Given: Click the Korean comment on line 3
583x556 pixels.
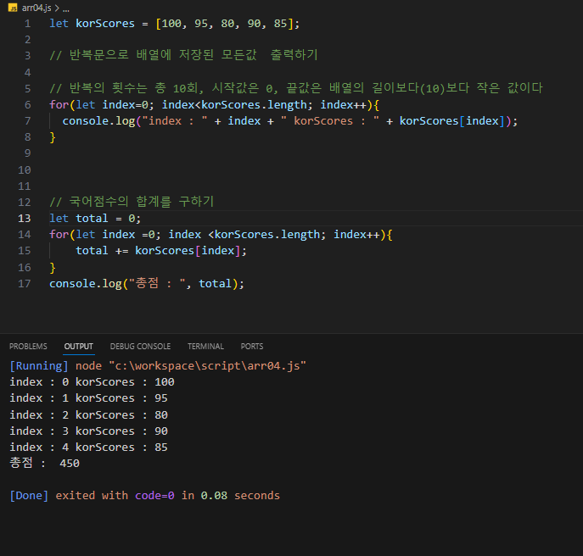Looking at the screenshot, I should coord(183,55).
